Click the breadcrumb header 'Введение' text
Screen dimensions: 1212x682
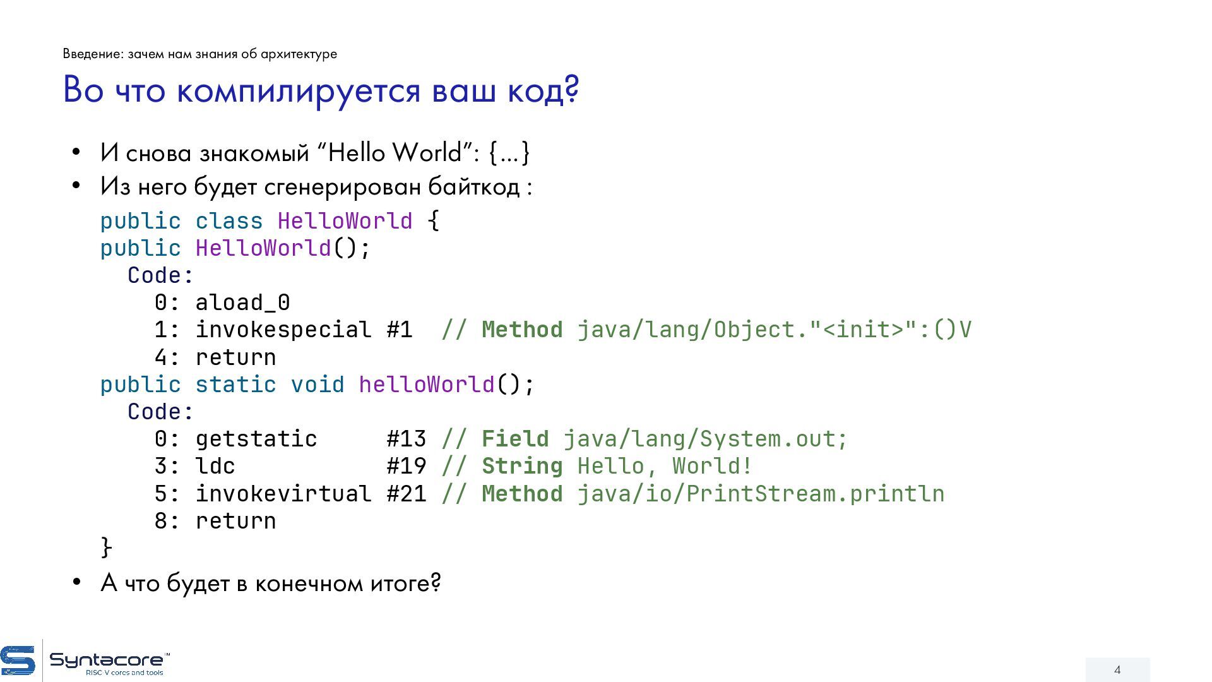click(199, 54)
